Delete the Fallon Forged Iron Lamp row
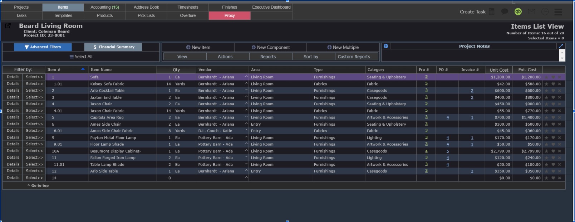The height and width of the screenshot is (222, 575). click(559, 158)
